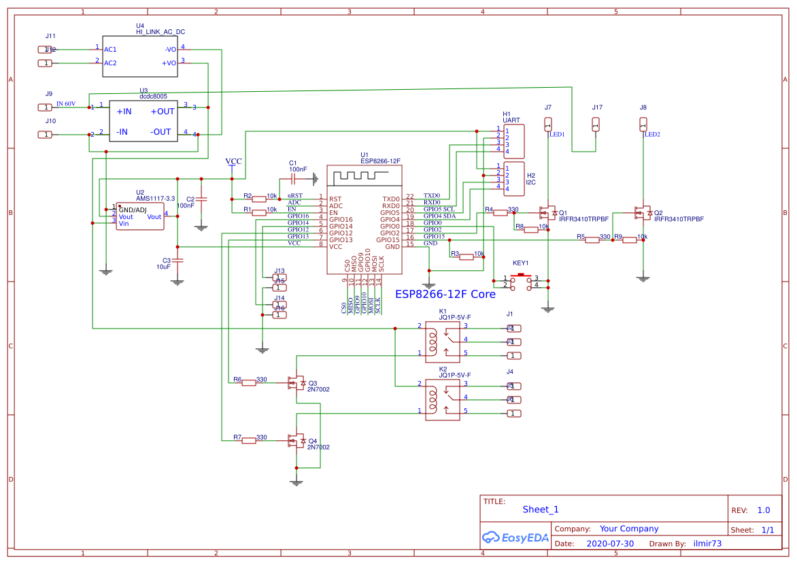Click MOSFET Q1 IRFR3410TRPBF symbol
Viewport: 797px width, 564px height.
coord(547,213)
